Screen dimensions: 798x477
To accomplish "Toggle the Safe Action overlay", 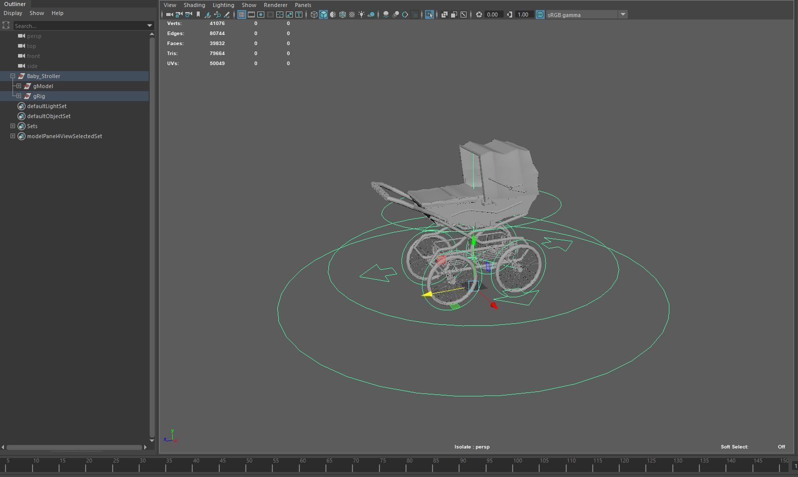I will tap(289, 15).
